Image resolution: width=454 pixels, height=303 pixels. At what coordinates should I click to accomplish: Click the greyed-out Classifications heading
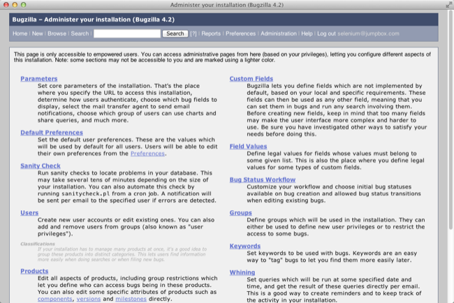coord(38,244)
